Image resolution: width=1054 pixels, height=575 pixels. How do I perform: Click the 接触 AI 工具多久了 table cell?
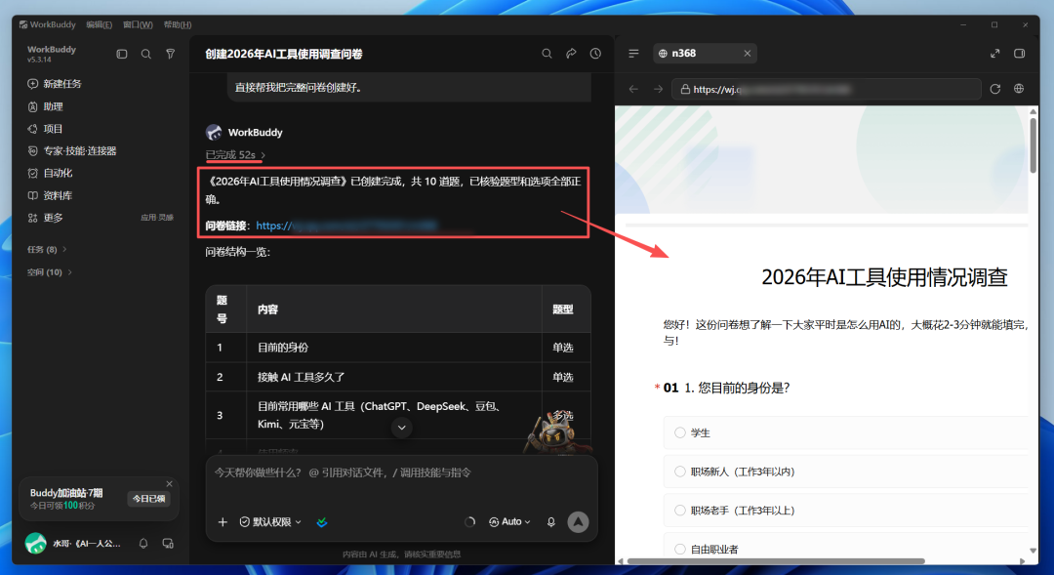pyautogui.click(x=394, y=377)
